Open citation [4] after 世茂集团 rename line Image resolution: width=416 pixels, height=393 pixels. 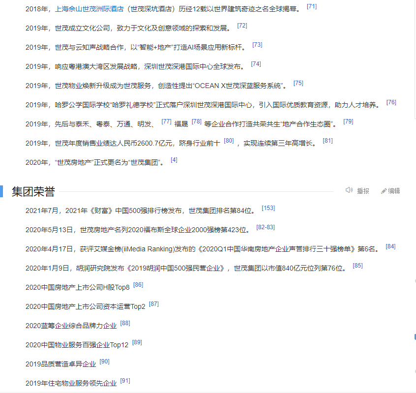pyautogui.click(x=174, y=160)
